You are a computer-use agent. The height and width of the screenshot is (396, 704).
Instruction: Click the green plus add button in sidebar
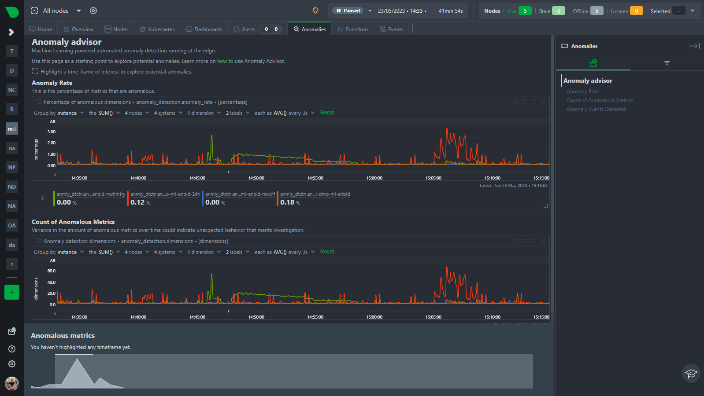12,292
